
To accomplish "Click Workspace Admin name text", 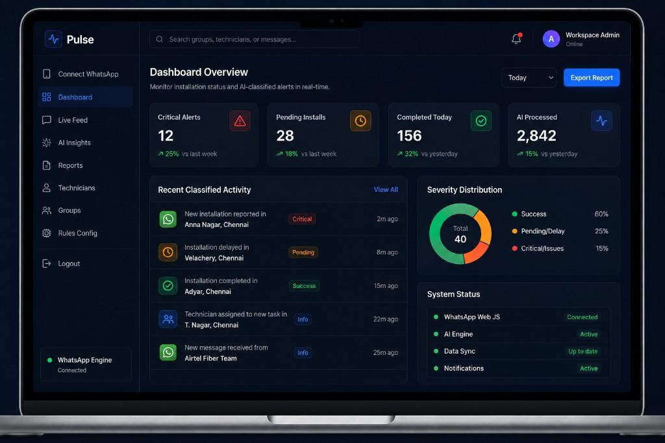I will tap(592, 35).
